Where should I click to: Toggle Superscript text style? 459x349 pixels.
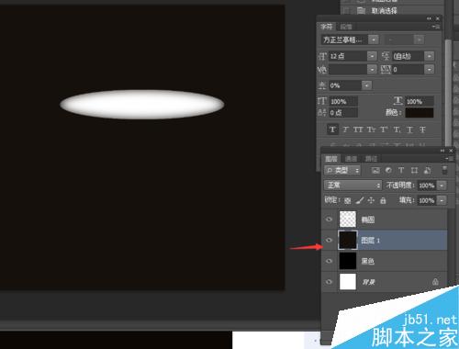384,129
